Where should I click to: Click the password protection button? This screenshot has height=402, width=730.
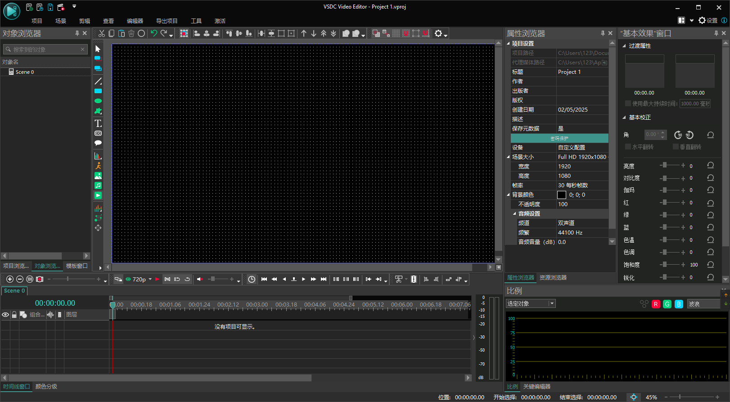pos(559,138)
